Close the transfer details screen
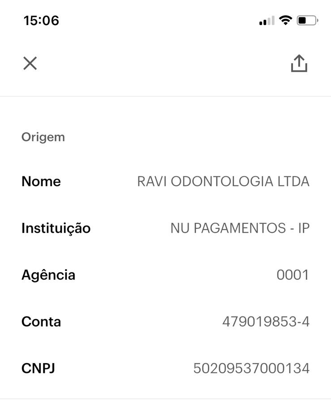The height and width of the screenshot is (411, 331). (x=30, y=64)
